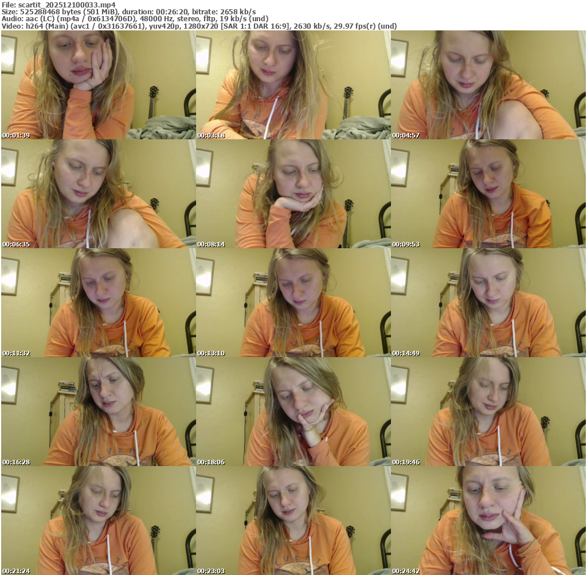Select the thumbnail timestamped 00:03:18

(x=293, y=85)
